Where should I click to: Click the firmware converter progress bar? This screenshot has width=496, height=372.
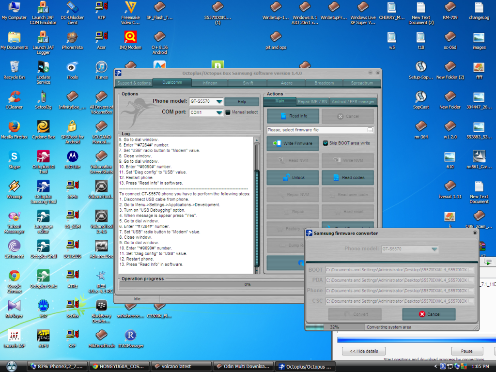click(334, 327)
